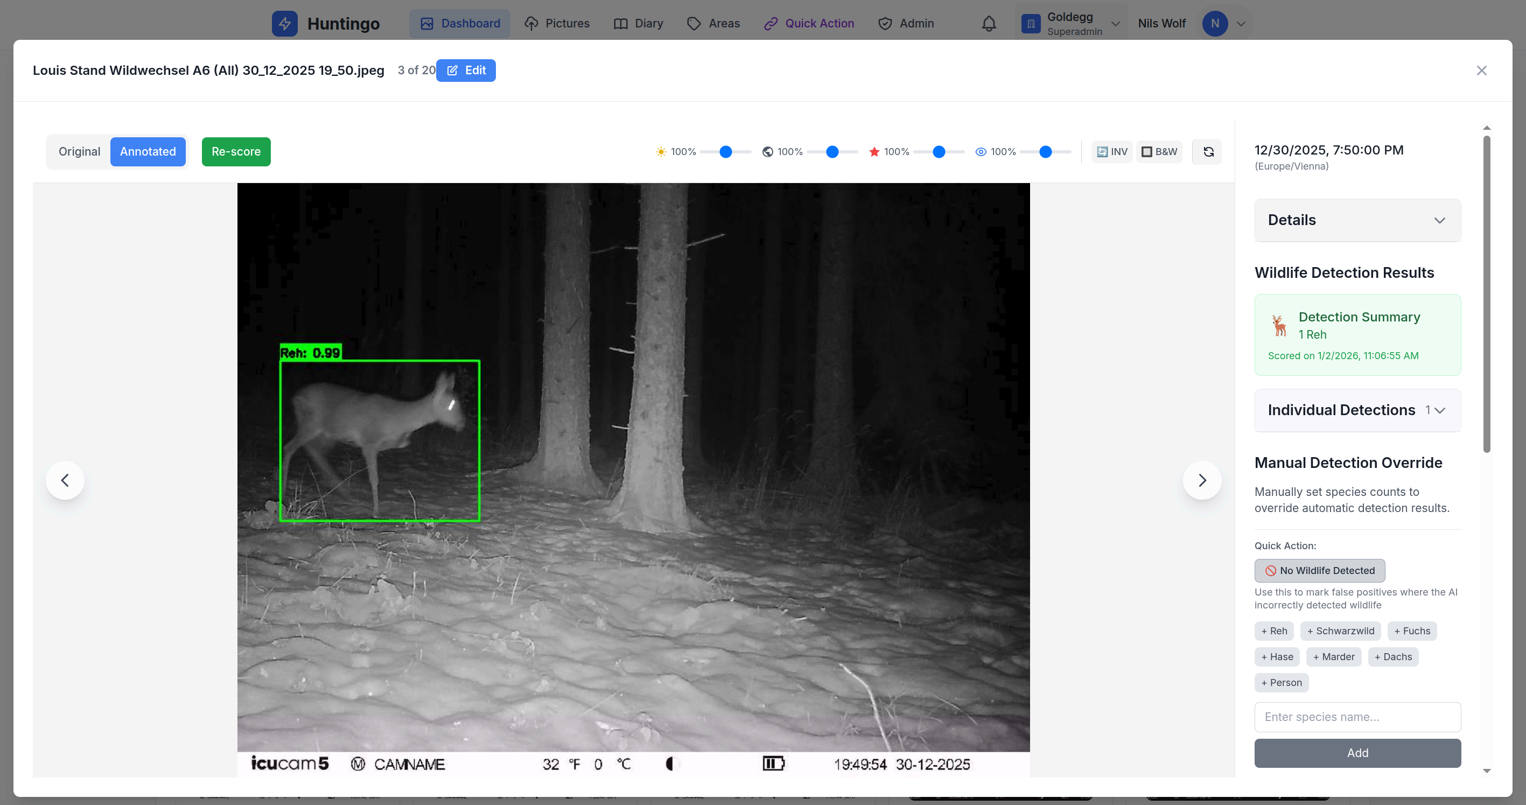The height and width of the screenshot is (805, 1526).
Task: Click the No Wildlife Detected button
Action: pos(1319,571)
